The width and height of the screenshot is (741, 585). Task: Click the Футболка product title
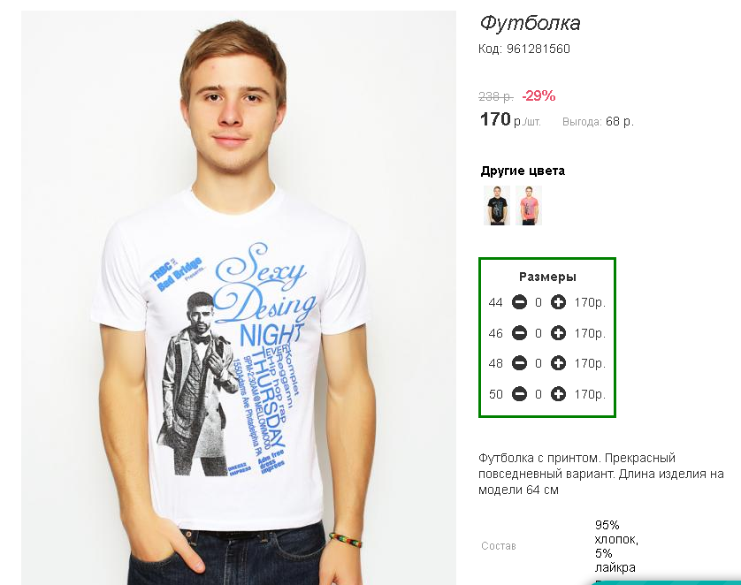point(530,23)
